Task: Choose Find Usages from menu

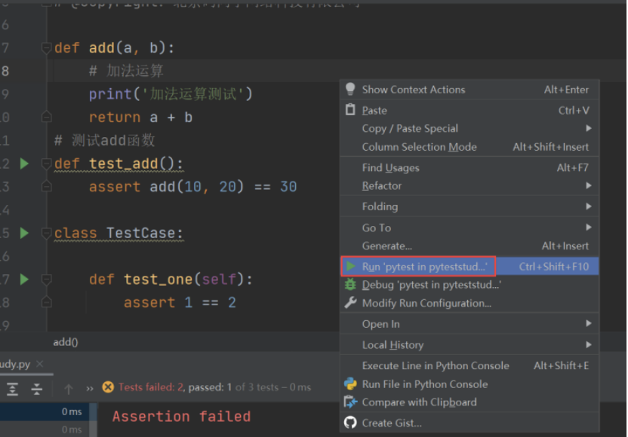Action: (469, 167)
